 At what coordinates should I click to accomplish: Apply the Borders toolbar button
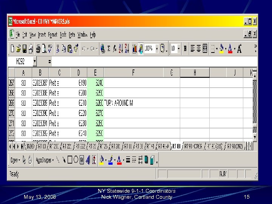[x=213, y=49]
